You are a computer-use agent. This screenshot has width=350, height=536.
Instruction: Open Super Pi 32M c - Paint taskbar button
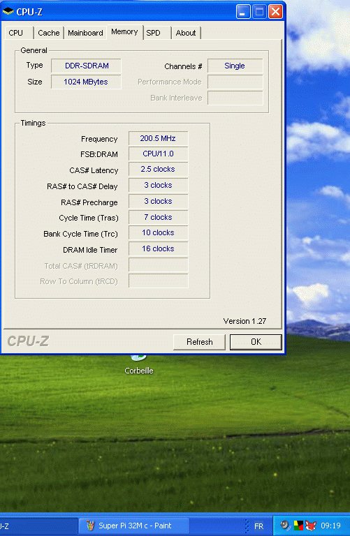click(x=134, y=526)
